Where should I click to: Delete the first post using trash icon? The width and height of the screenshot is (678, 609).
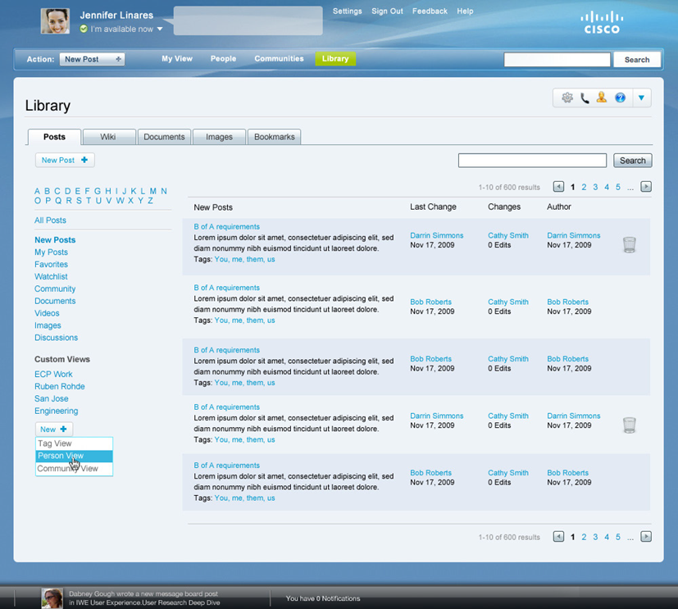pyautogui.click(x=629, y=244)
